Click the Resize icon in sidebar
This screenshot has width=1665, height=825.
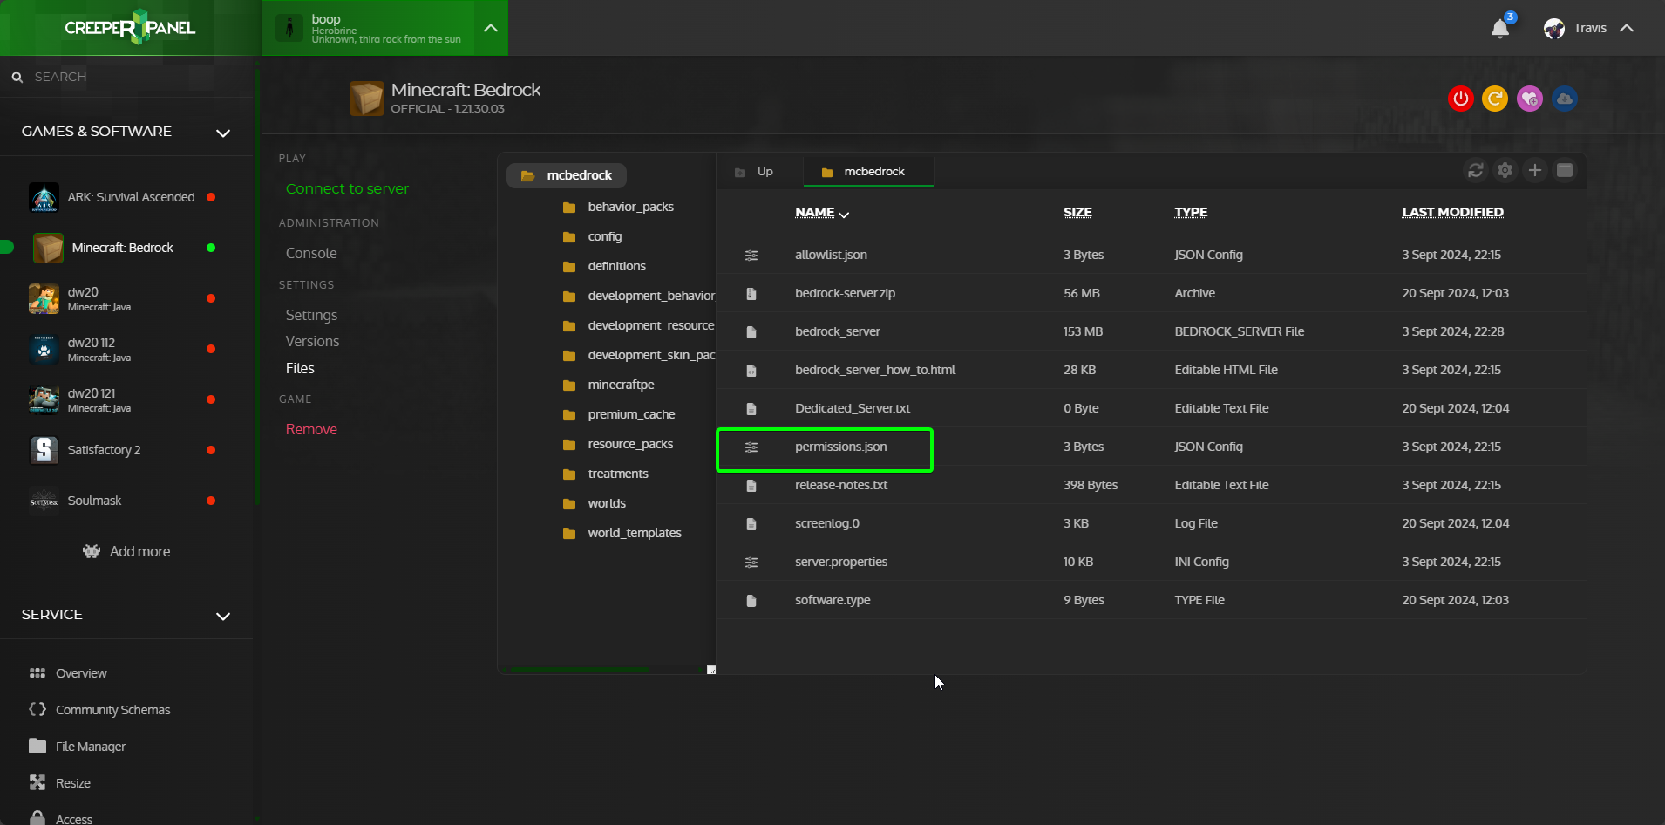coord(37,782)
